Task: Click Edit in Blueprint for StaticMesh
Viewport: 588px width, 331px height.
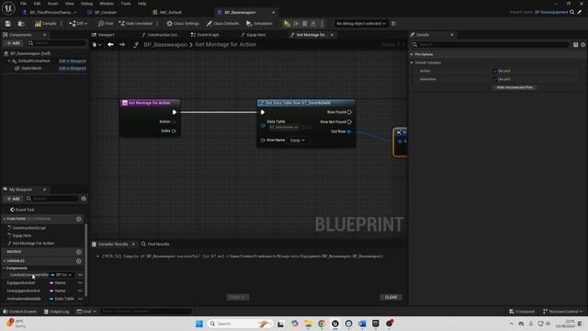Action: [x=73, y=68]
